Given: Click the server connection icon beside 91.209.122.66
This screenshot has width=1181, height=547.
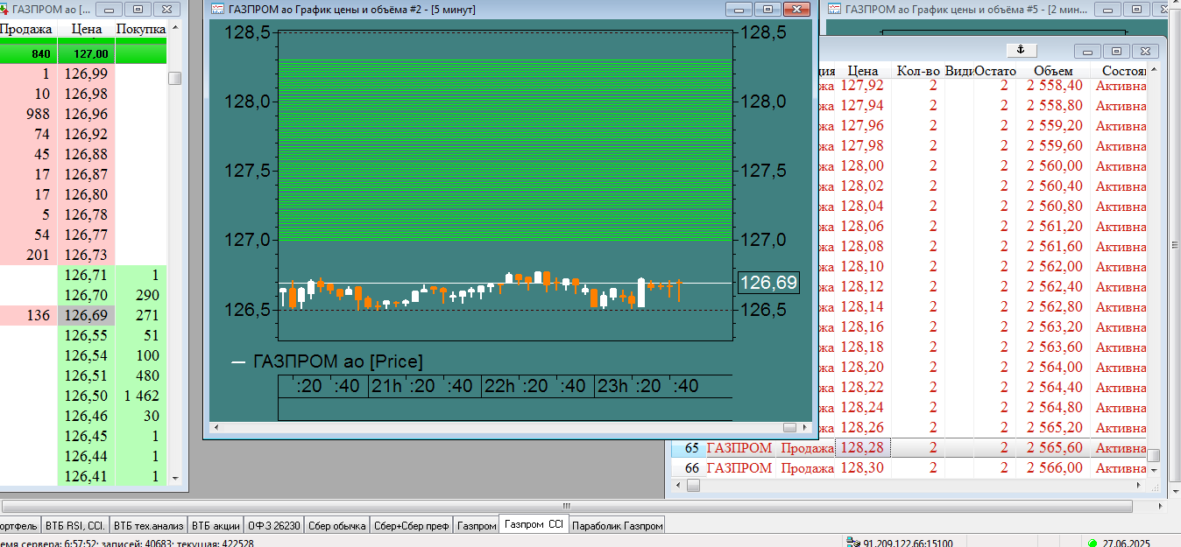Looking at the screenshot, I should point(853,543).
